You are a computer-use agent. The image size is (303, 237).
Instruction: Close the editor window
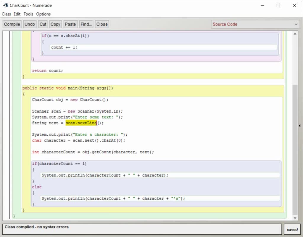(102, 24)
